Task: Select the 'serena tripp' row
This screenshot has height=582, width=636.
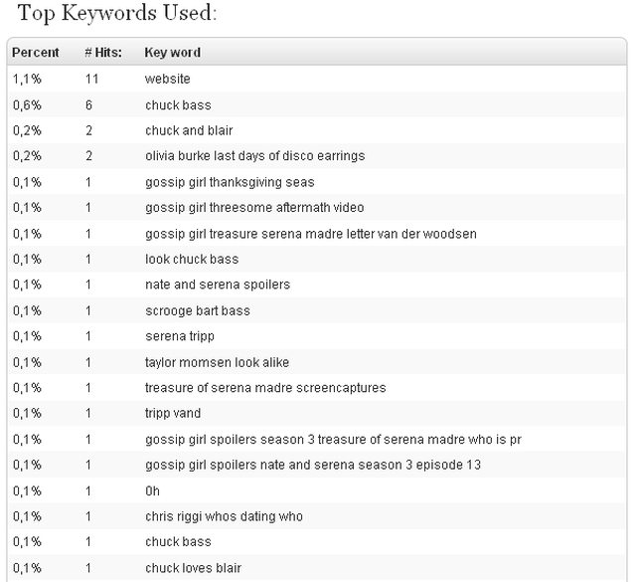Action: tap(317, 336)
